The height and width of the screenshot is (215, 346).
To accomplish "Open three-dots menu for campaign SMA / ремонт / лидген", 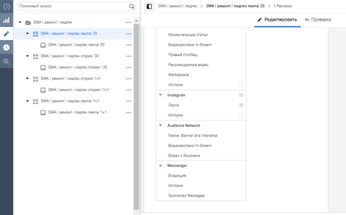I will click(x=129, y=22).
